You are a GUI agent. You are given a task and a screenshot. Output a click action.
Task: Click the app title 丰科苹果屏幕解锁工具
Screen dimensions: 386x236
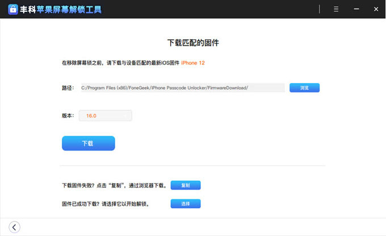click(61, 10)
